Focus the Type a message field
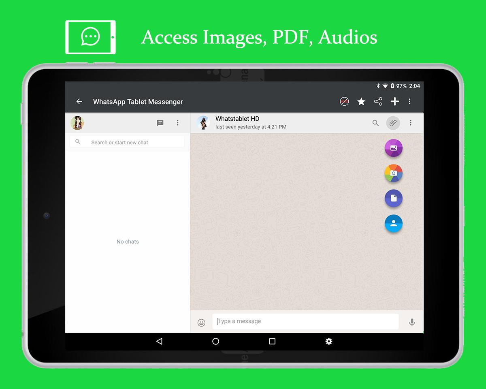This screenshot has height=389, width=486. pos(305,321)
